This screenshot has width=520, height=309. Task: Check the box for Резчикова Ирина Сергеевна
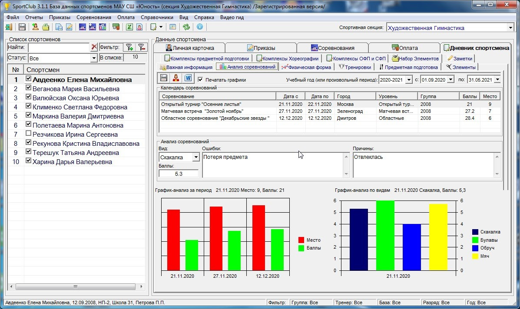click(29, 134)
